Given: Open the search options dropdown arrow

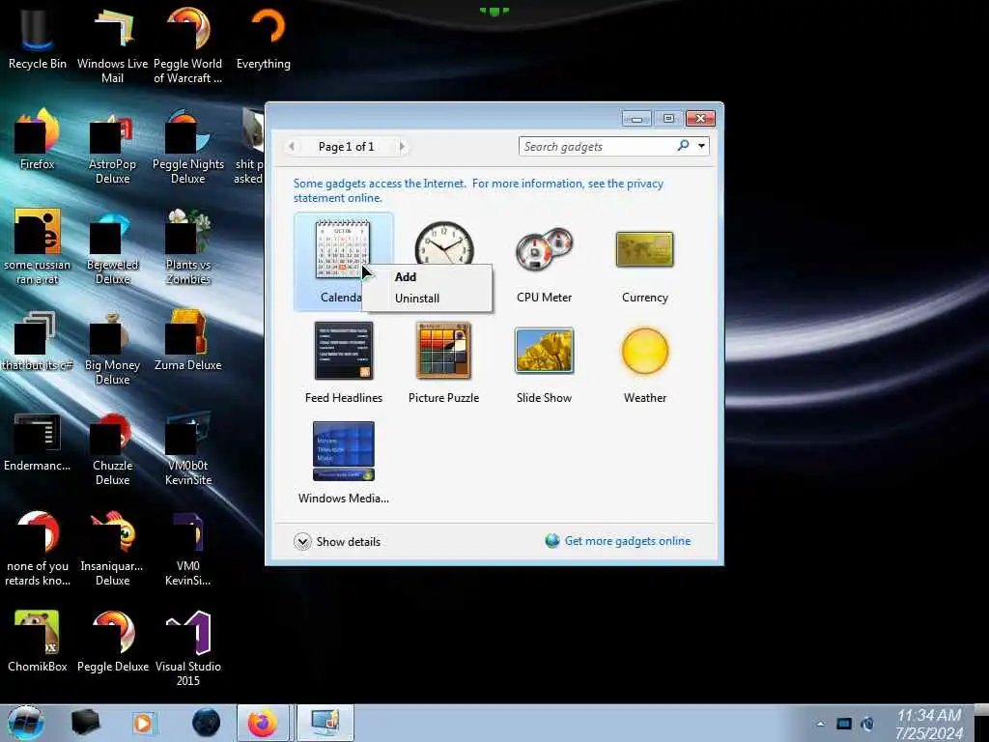Looking at the screenshot, I should click(x=701, y=147).
